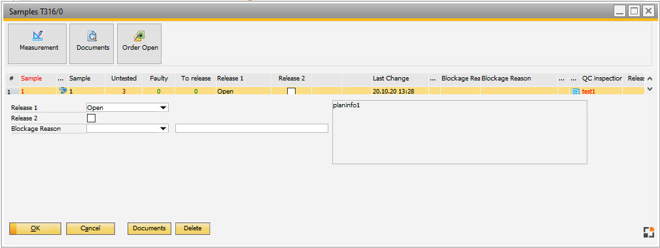Screen dimensions: 660x248
Task: Focus the Blockage Reason text input field
Action: coord(252,128)
